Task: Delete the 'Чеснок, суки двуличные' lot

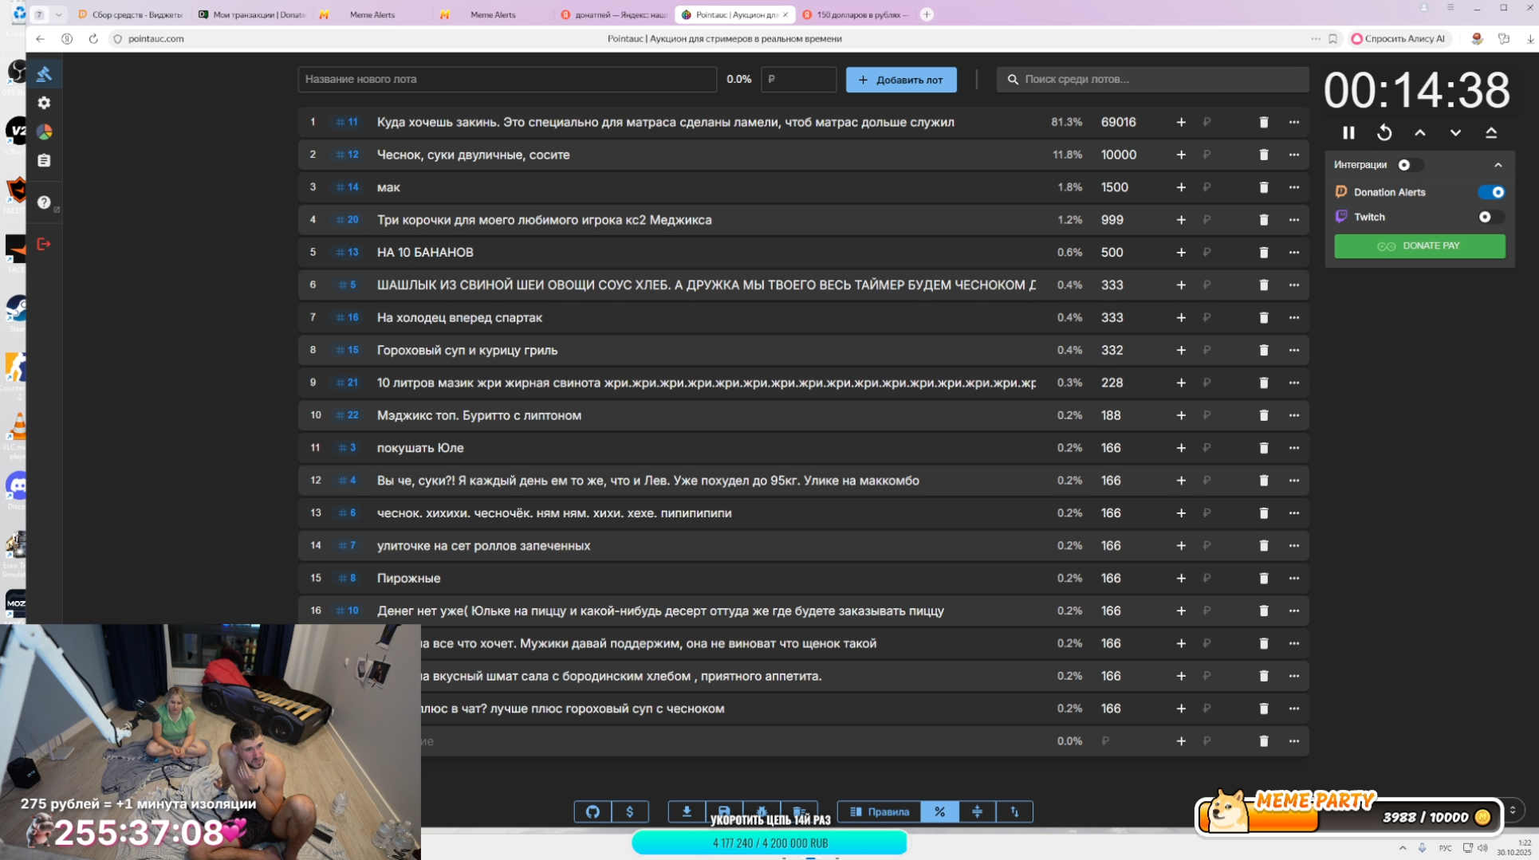Action: (1264, 155)
